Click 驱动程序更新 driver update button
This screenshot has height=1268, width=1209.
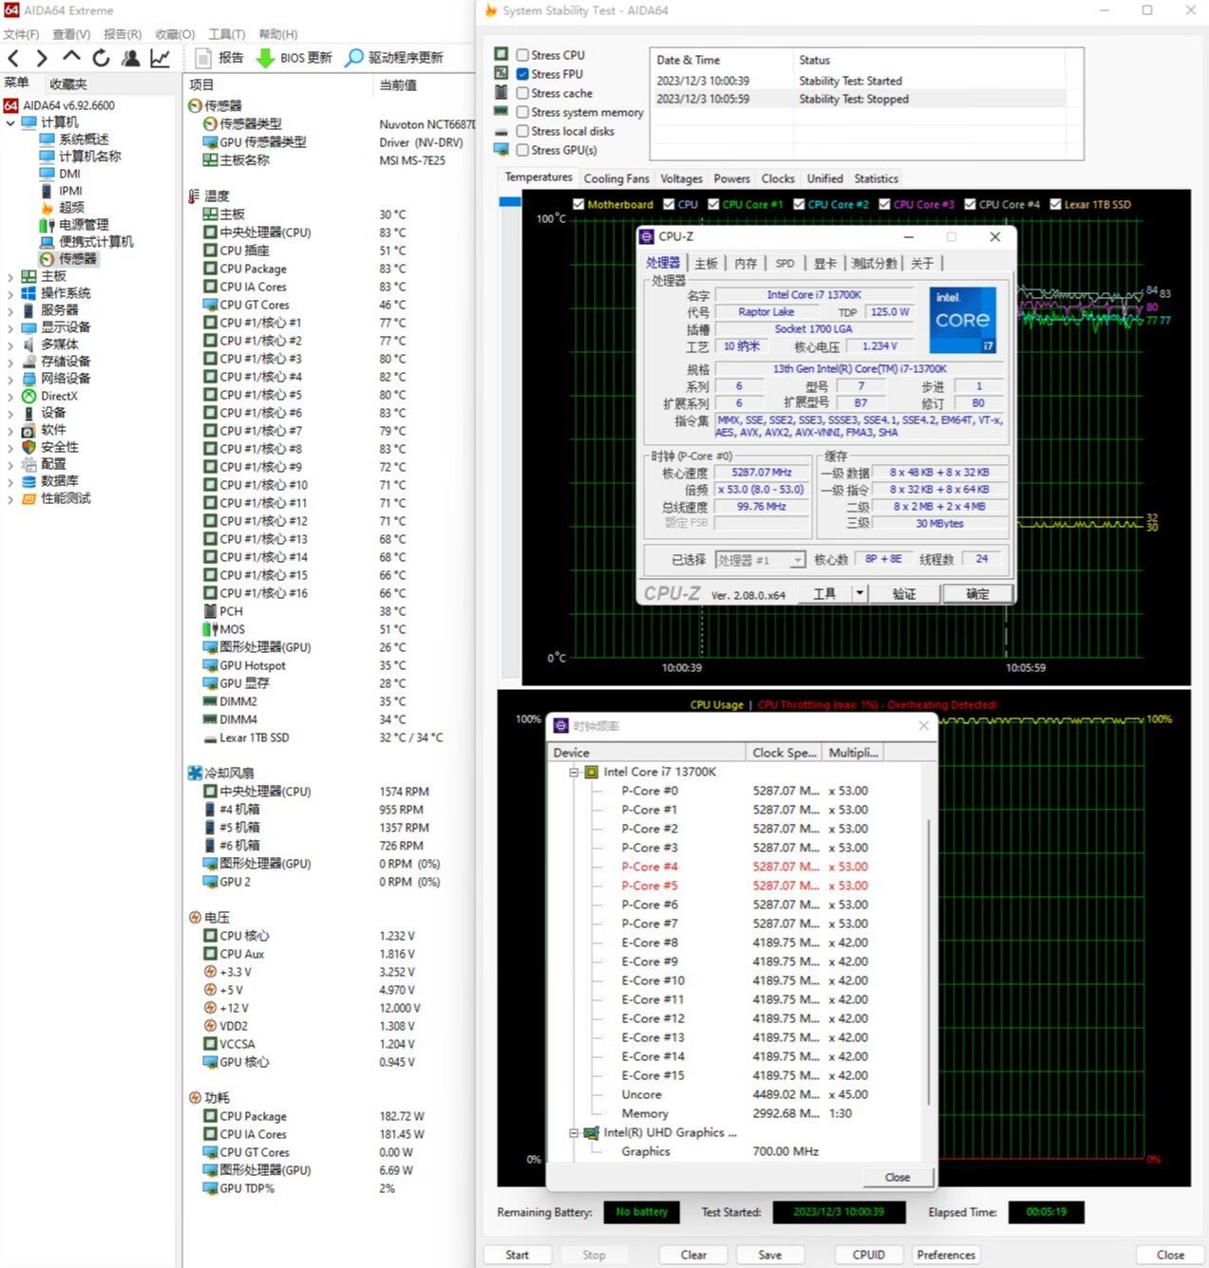[394, 58]
